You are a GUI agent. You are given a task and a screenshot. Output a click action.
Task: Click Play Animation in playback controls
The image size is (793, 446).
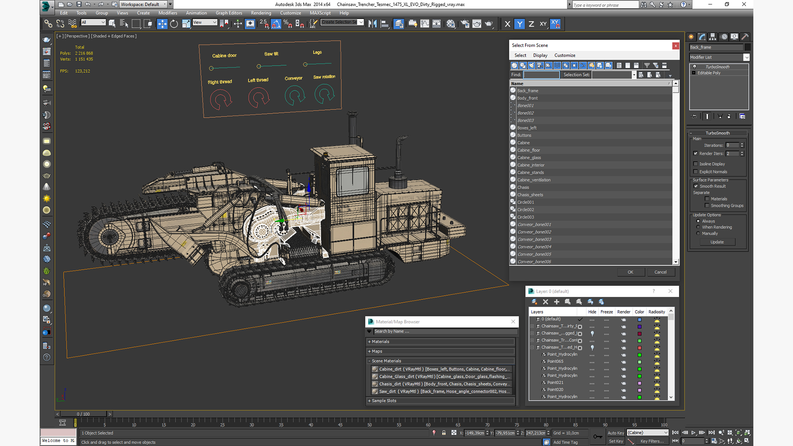point(693,432)
